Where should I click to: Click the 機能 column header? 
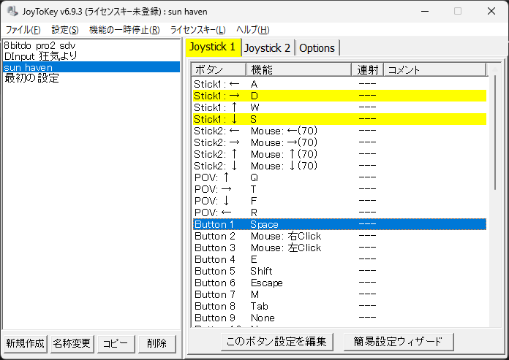pos(298,69)
